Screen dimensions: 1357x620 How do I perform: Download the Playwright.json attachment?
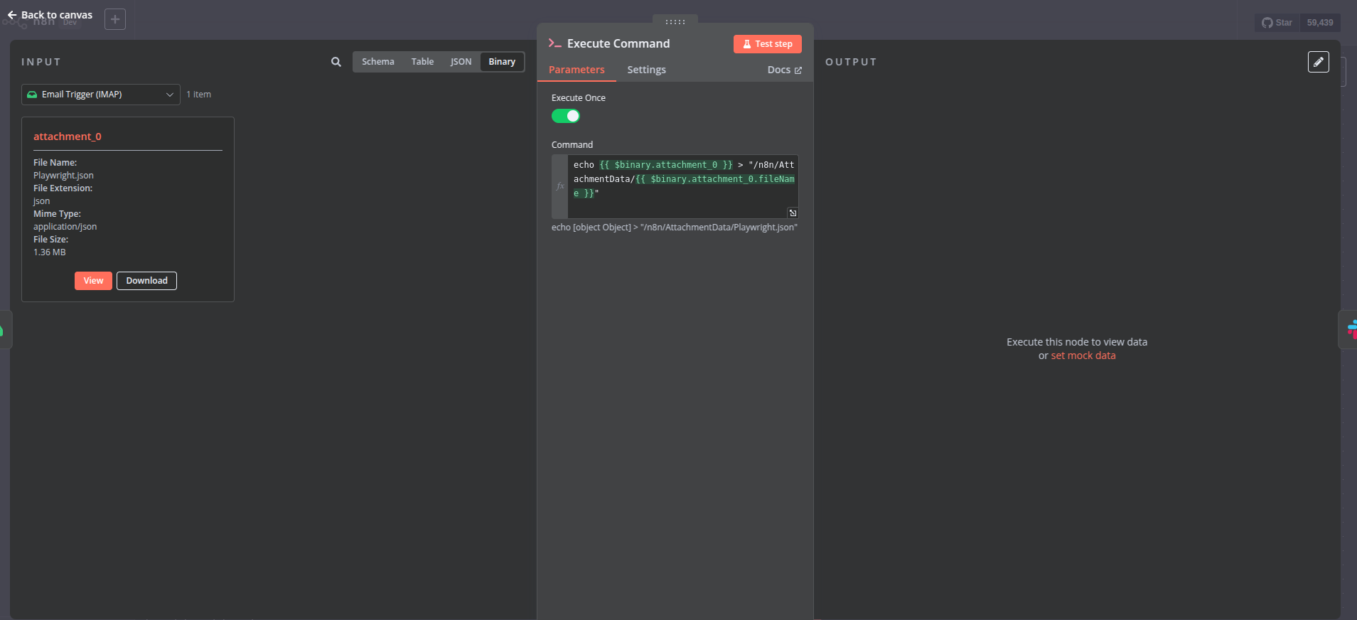click(146, 281)
